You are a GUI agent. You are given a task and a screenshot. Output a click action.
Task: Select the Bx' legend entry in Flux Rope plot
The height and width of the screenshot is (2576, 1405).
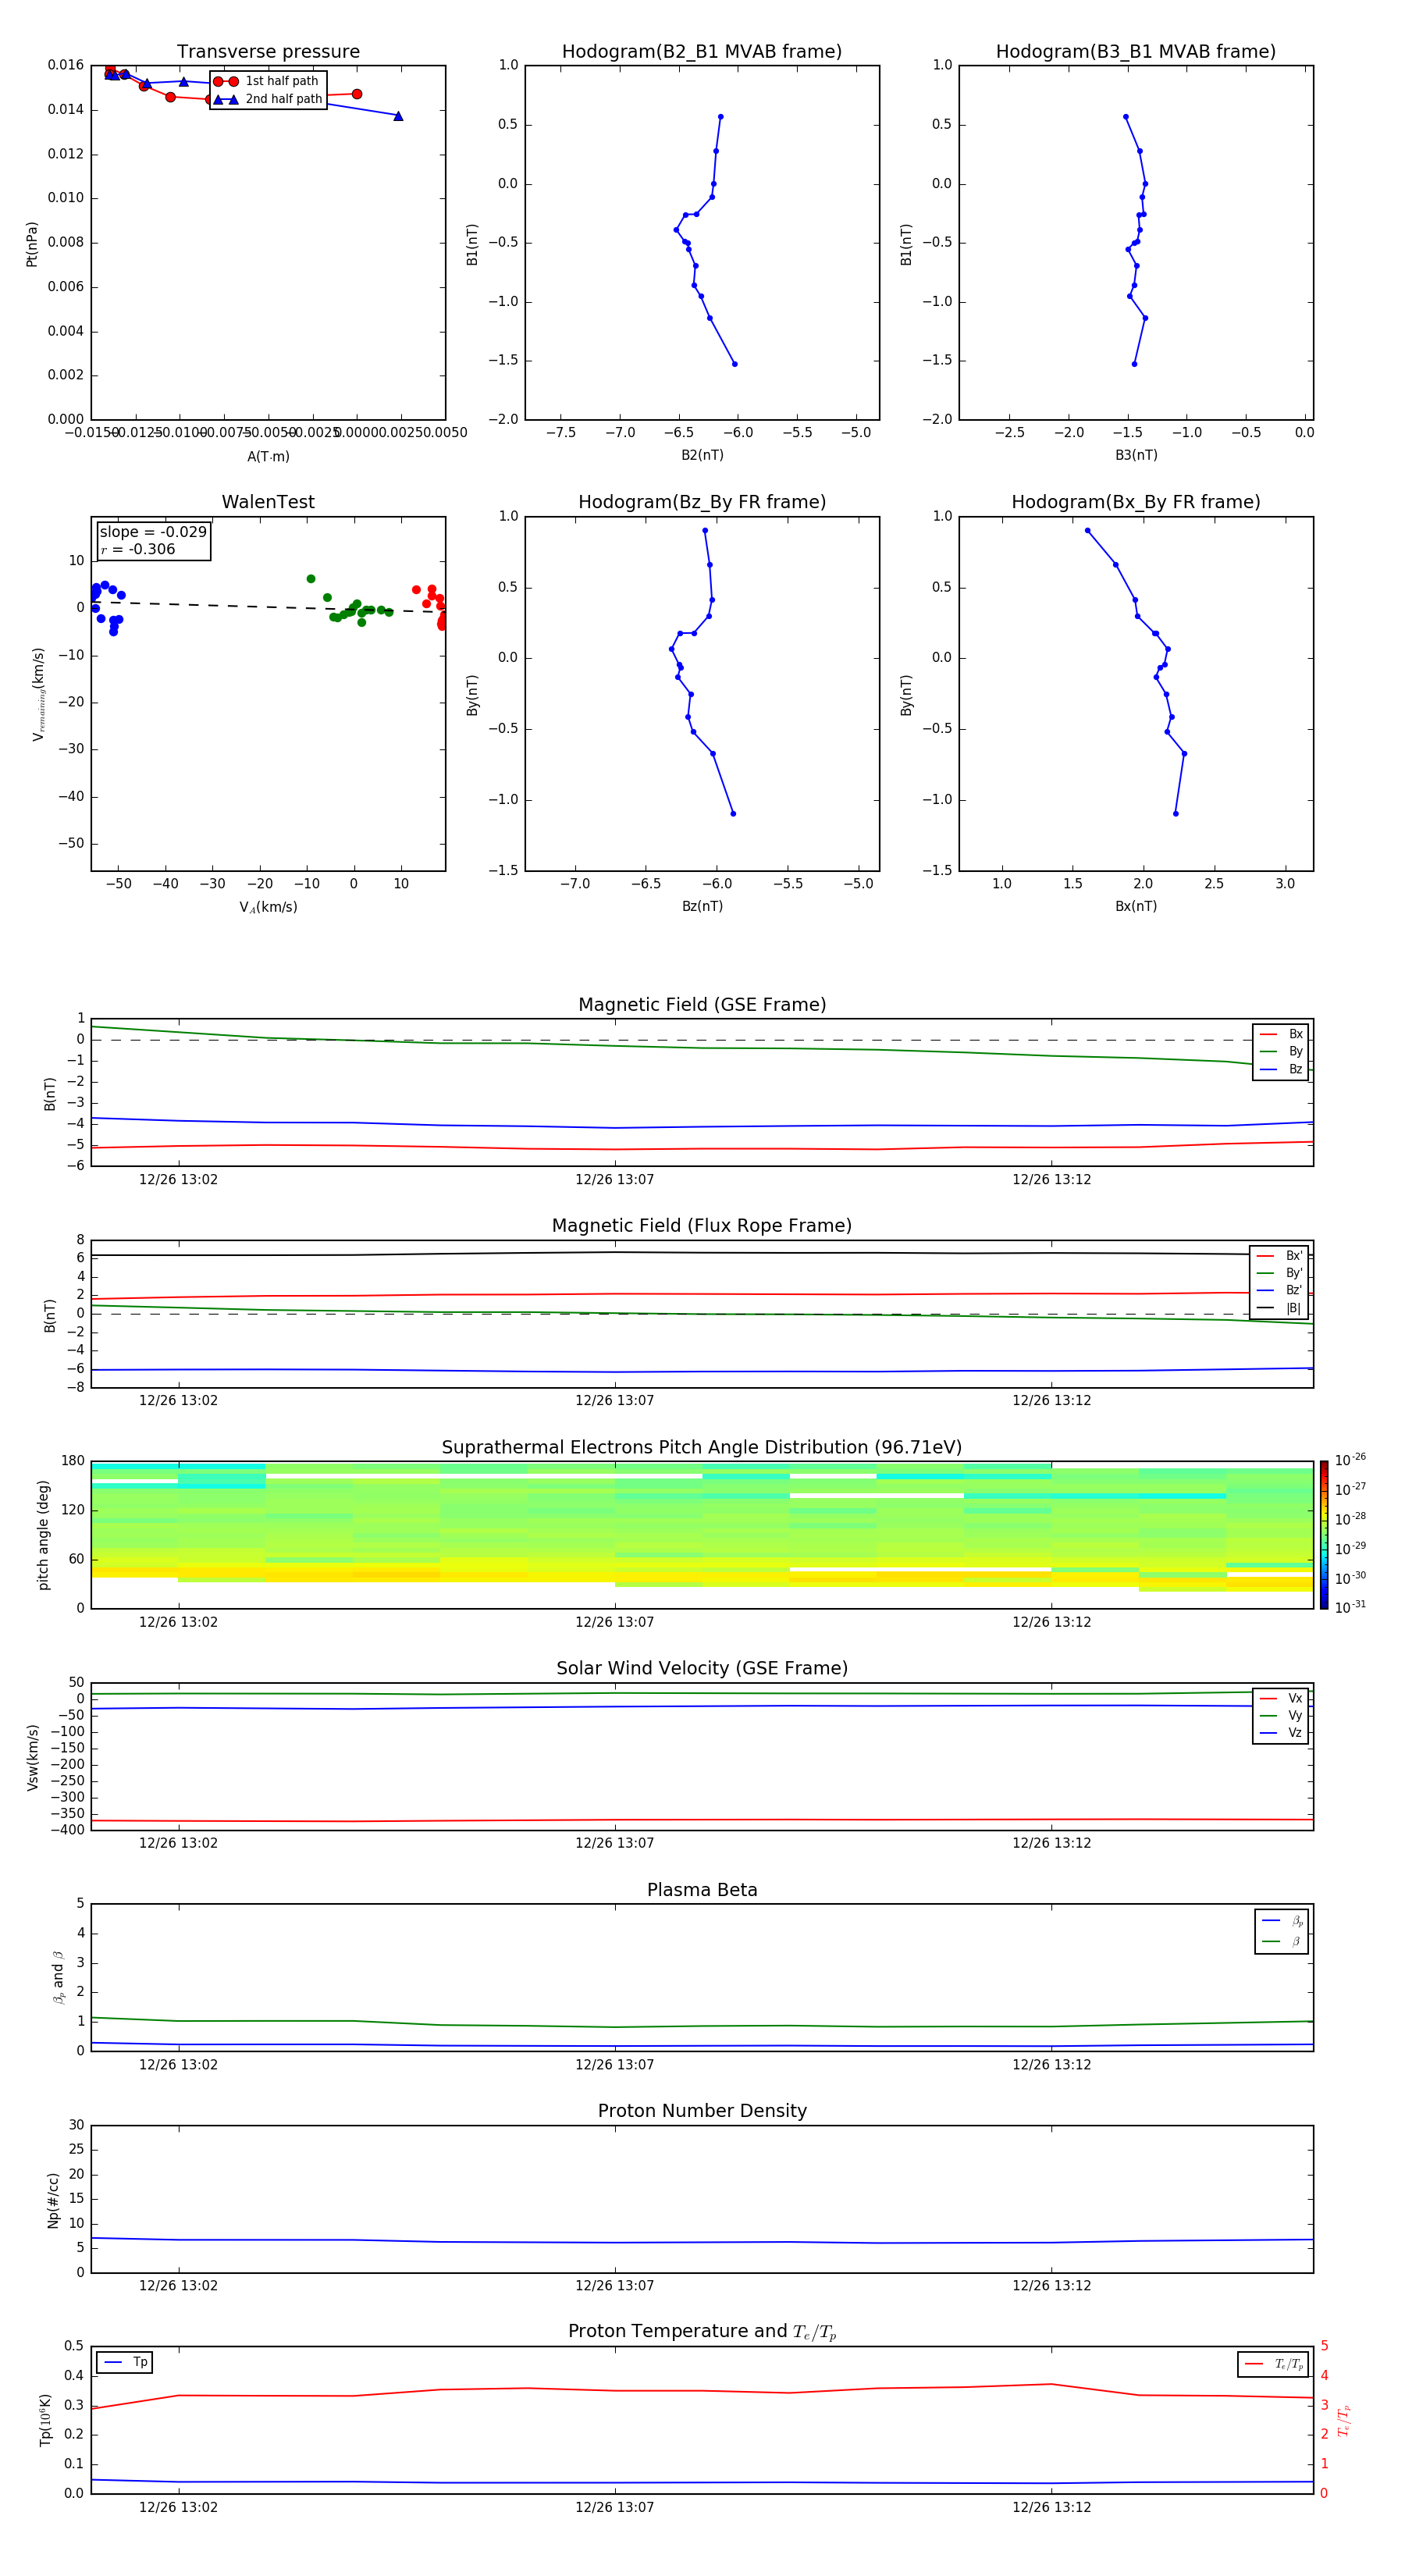click(1280, 1256)
